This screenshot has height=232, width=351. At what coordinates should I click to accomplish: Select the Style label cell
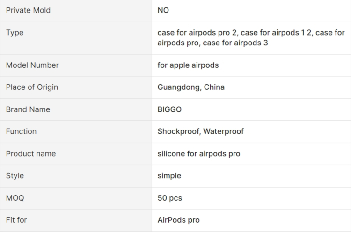(15, 176)
